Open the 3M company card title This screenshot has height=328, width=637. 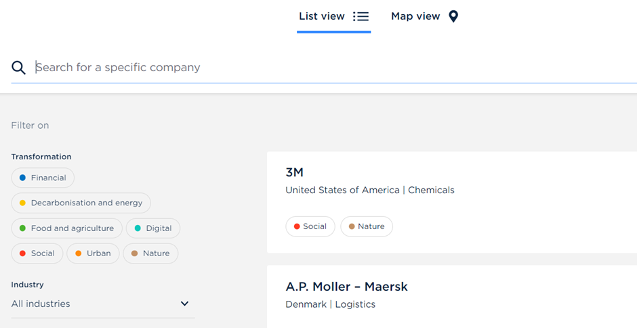(x=295, y=173)
